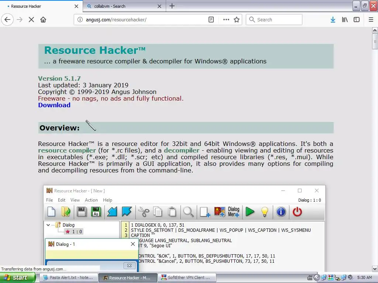This screenshot has height=283, width=378.
Task: Toggle the Firefox sidebar
Action: pos(357,20)
